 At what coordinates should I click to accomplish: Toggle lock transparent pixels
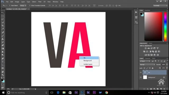pyautogui.click(x=144, y=68)
